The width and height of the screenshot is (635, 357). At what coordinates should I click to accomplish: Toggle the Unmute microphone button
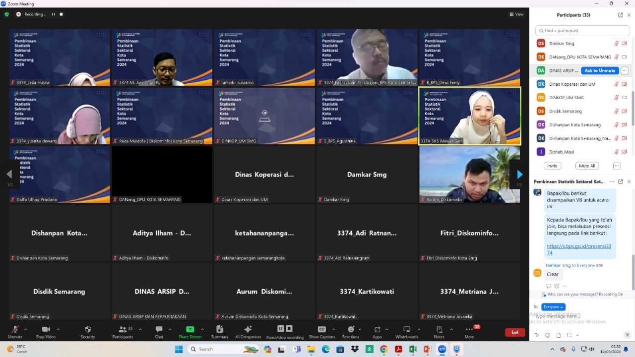coord(15,332)
